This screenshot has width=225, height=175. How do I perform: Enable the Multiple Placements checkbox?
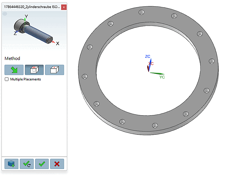coord(7,79)
